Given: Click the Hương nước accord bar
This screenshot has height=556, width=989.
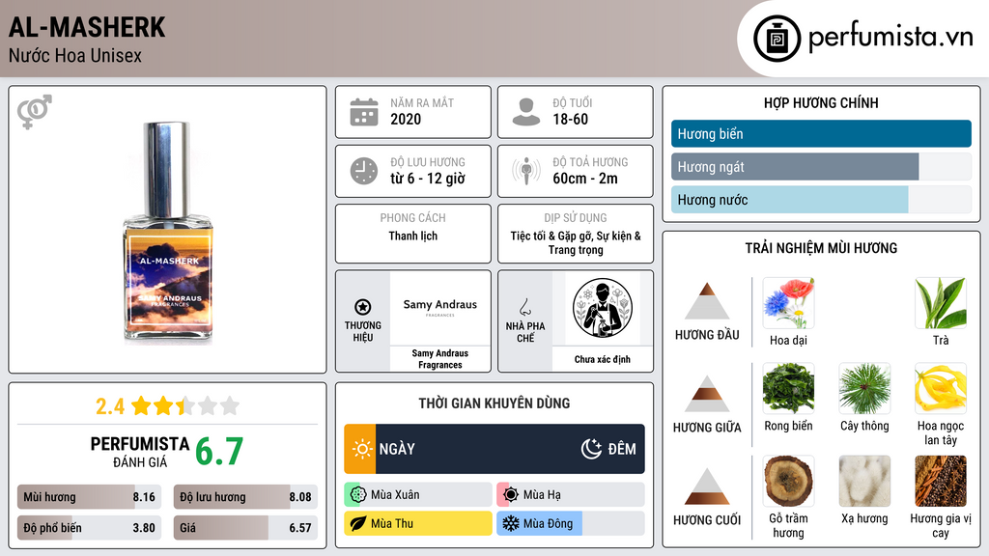Looking at the screenshot, I should [x=821, y=199].
